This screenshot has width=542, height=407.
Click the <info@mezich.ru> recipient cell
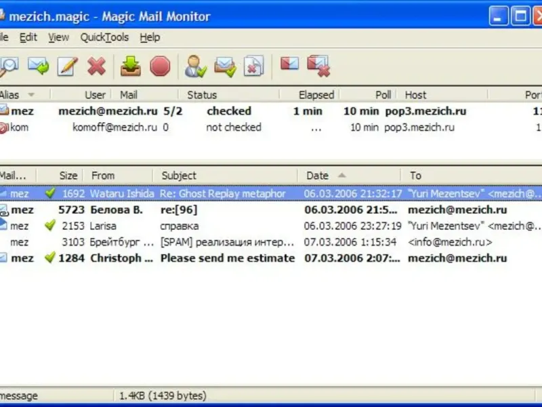450,242
